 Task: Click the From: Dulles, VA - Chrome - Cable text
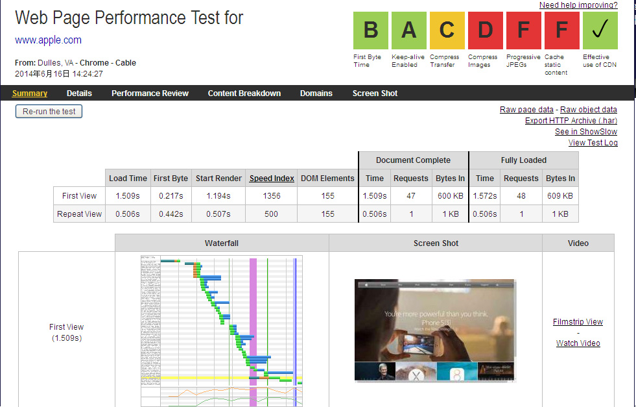coord(75,62)
